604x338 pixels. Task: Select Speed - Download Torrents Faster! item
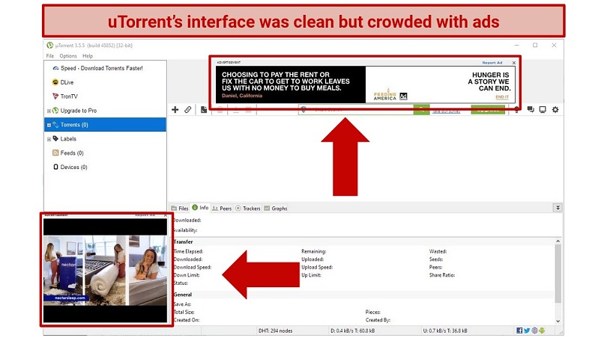click(x=101, y=68)
